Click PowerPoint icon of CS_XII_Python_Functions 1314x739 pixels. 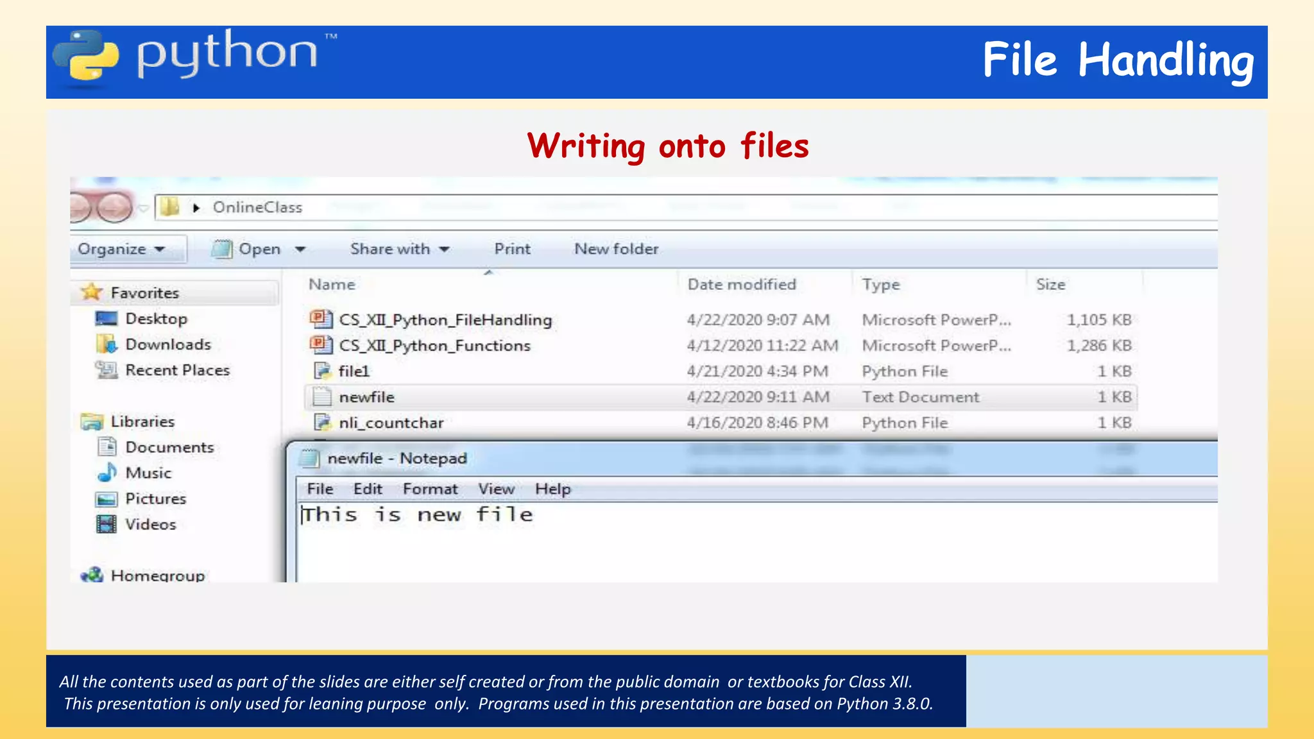coord(321,344)
